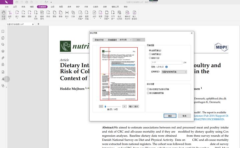
Task: Open the Security lock panel in sidebar
Action: (x=3, y=65)
